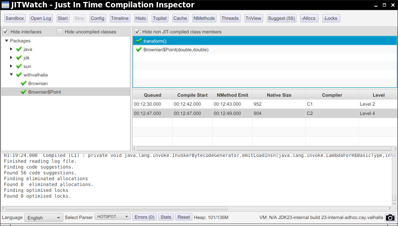Uncheck Hide non JIT-compiled class members
The width and height of the screenshot is (398, 226).
[137, 32]
